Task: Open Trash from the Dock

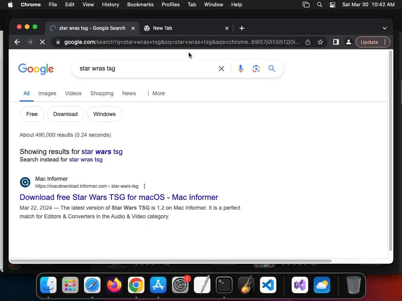Action: [354, 285]
